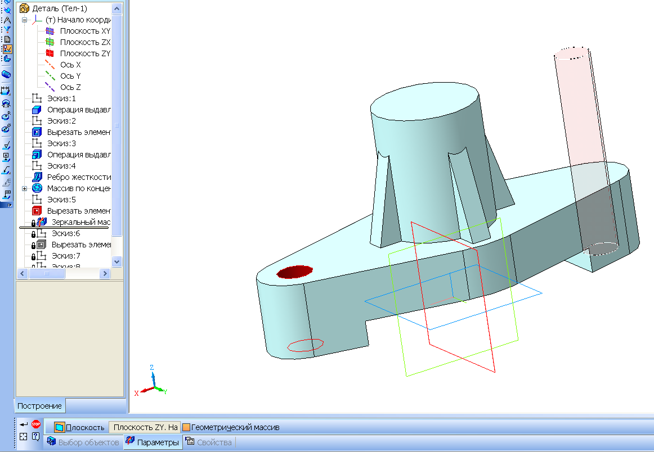This screenshot has height=452, width=654.
Task: Select Ось Y in the tree
Action: click(x=70, y=76)
